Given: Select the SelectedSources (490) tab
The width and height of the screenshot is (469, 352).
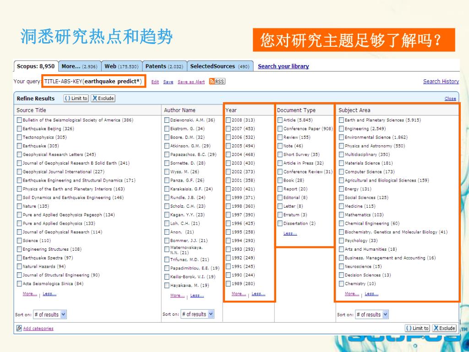Looking at the screenshot, I should pos(220,66).
